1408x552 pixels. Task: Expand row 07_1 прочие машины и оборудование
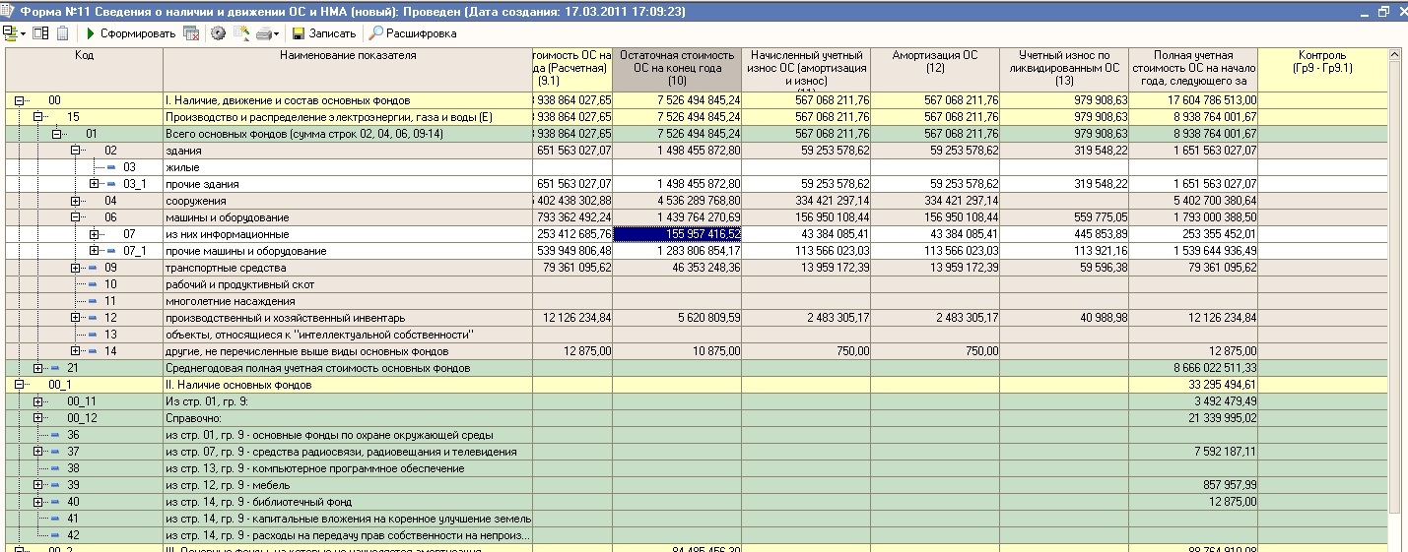point(94,251)
